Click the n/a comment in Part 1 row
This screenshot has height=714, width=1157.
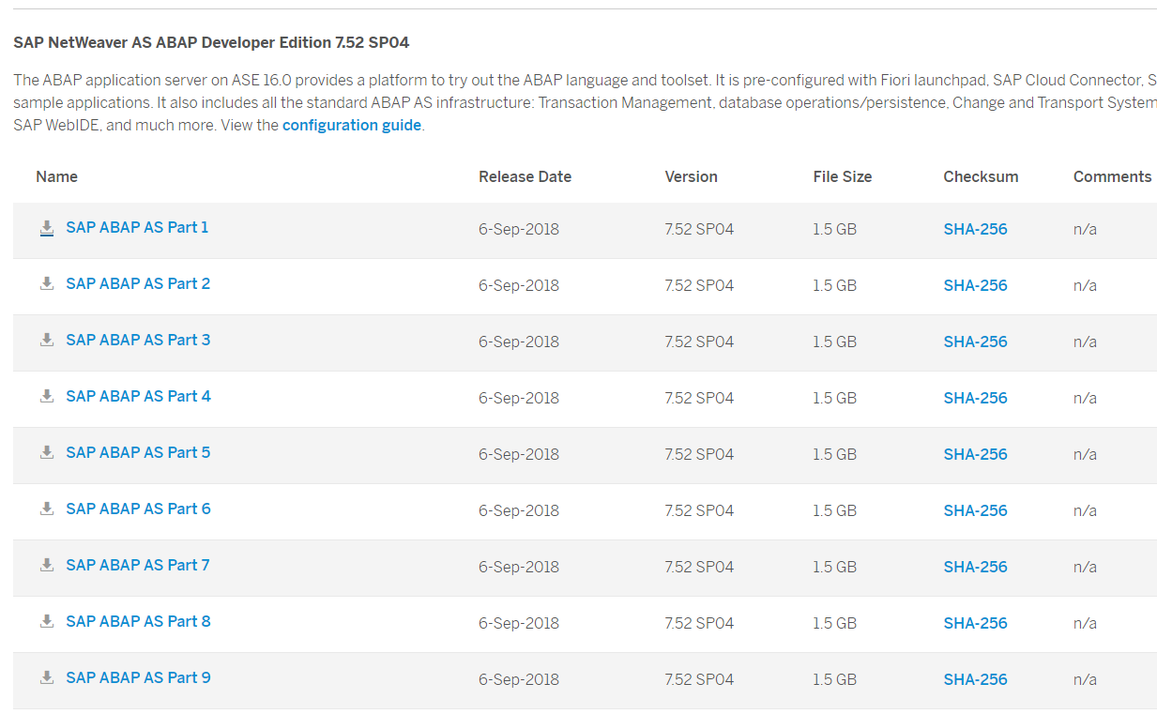(1085, 229)
